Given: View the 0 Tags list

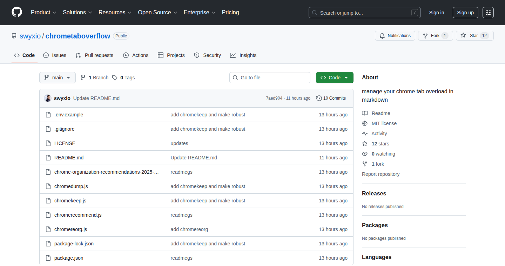Looking at the screenshot, I should pos(123,78).
